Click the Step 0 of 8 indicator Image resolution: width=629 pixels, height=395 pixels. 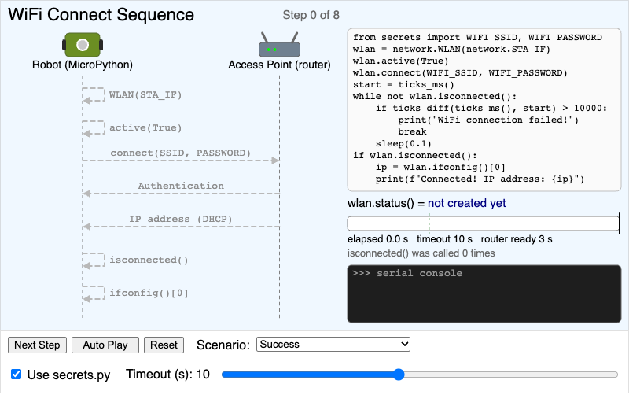[x=311, y=15]
